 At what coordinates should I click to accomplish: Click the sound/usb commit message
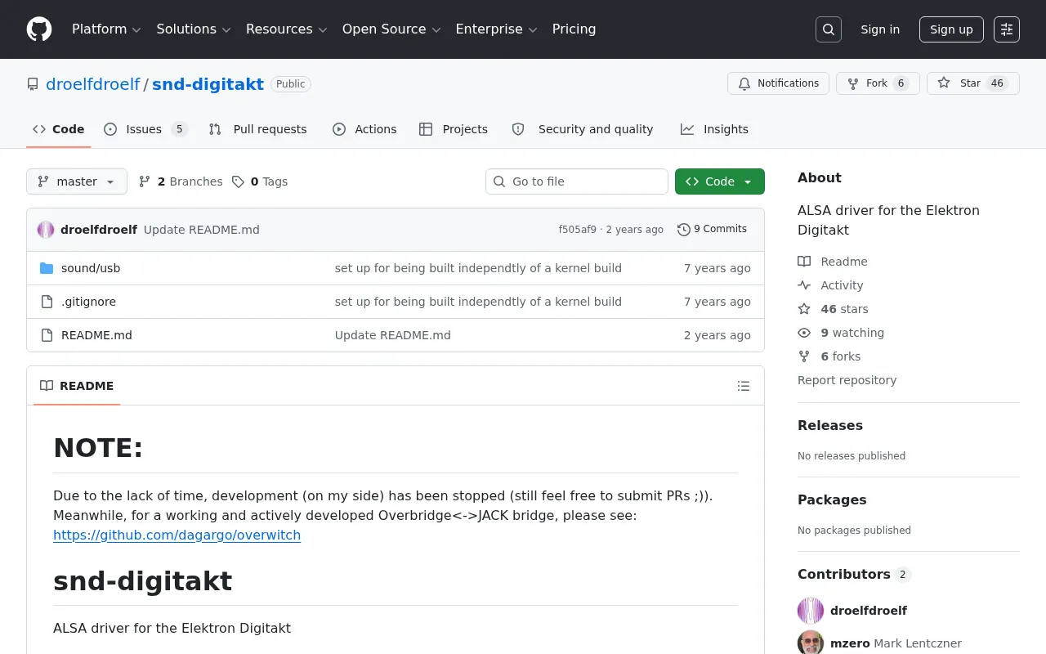coord(478,268)
